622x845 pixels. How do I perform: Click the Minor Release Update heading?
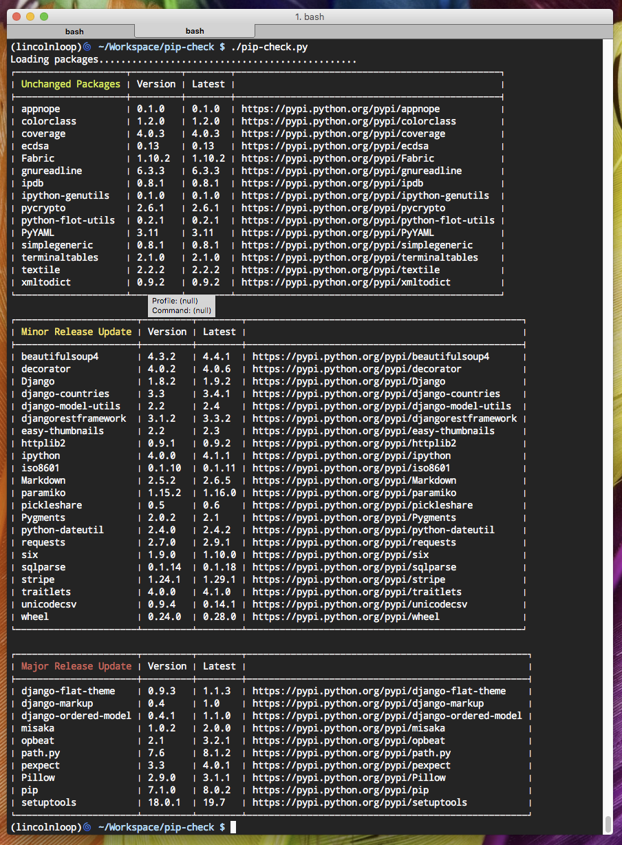pyautogui.click(x=76, y=332)
